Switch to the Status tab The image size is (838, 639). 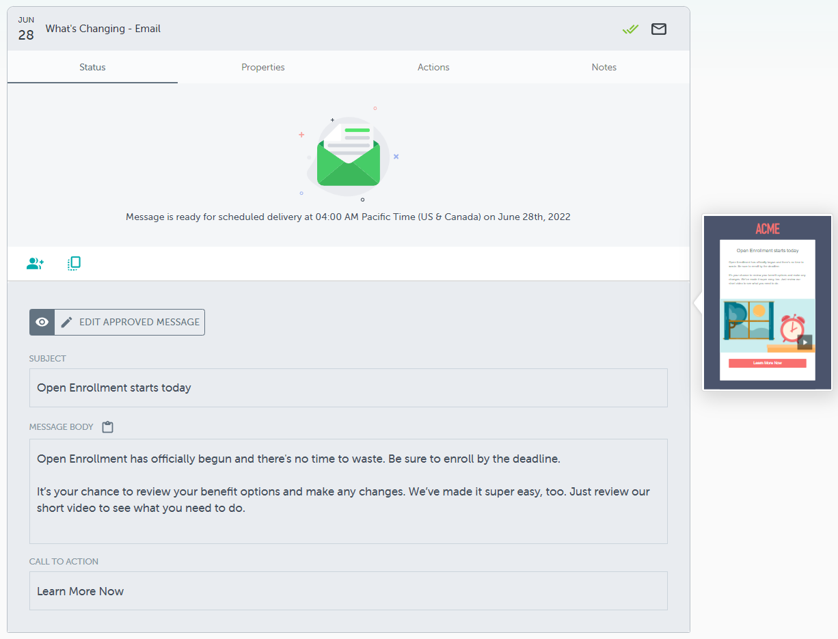click(92, 67)
